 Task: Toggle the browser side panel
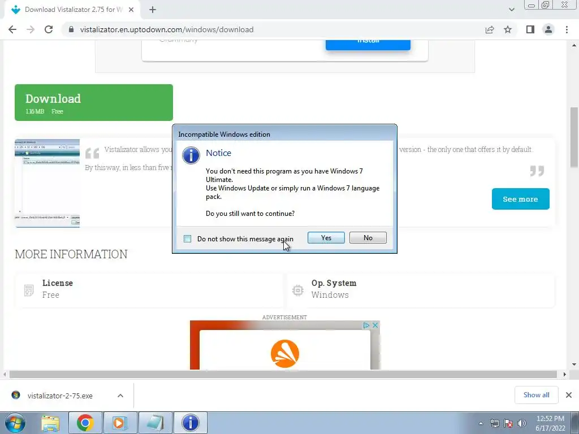tap(530, 29)
